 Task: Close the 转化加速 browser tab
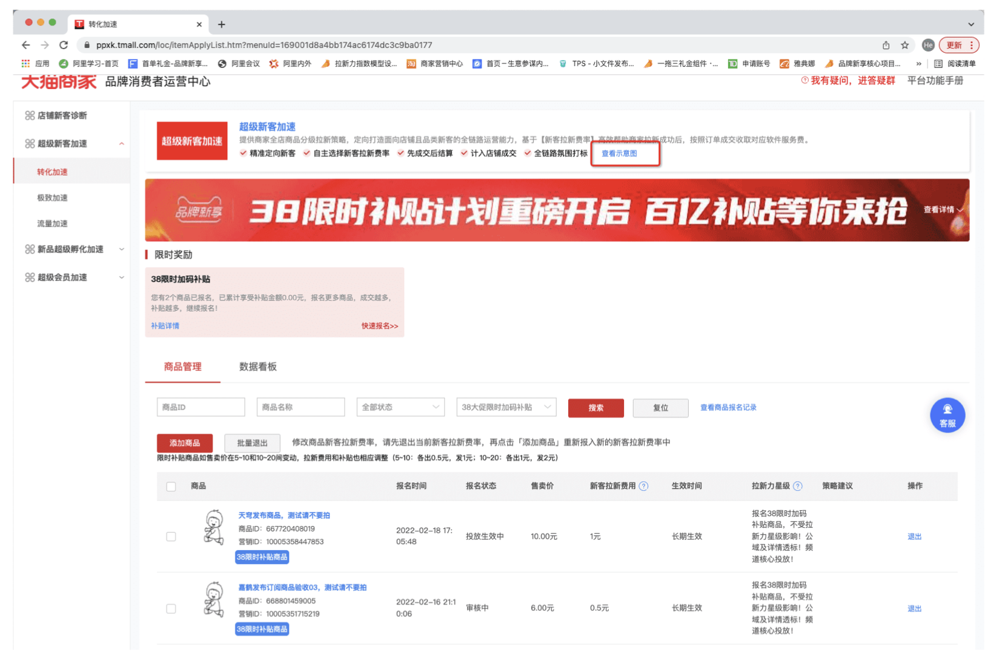point(199,24)
